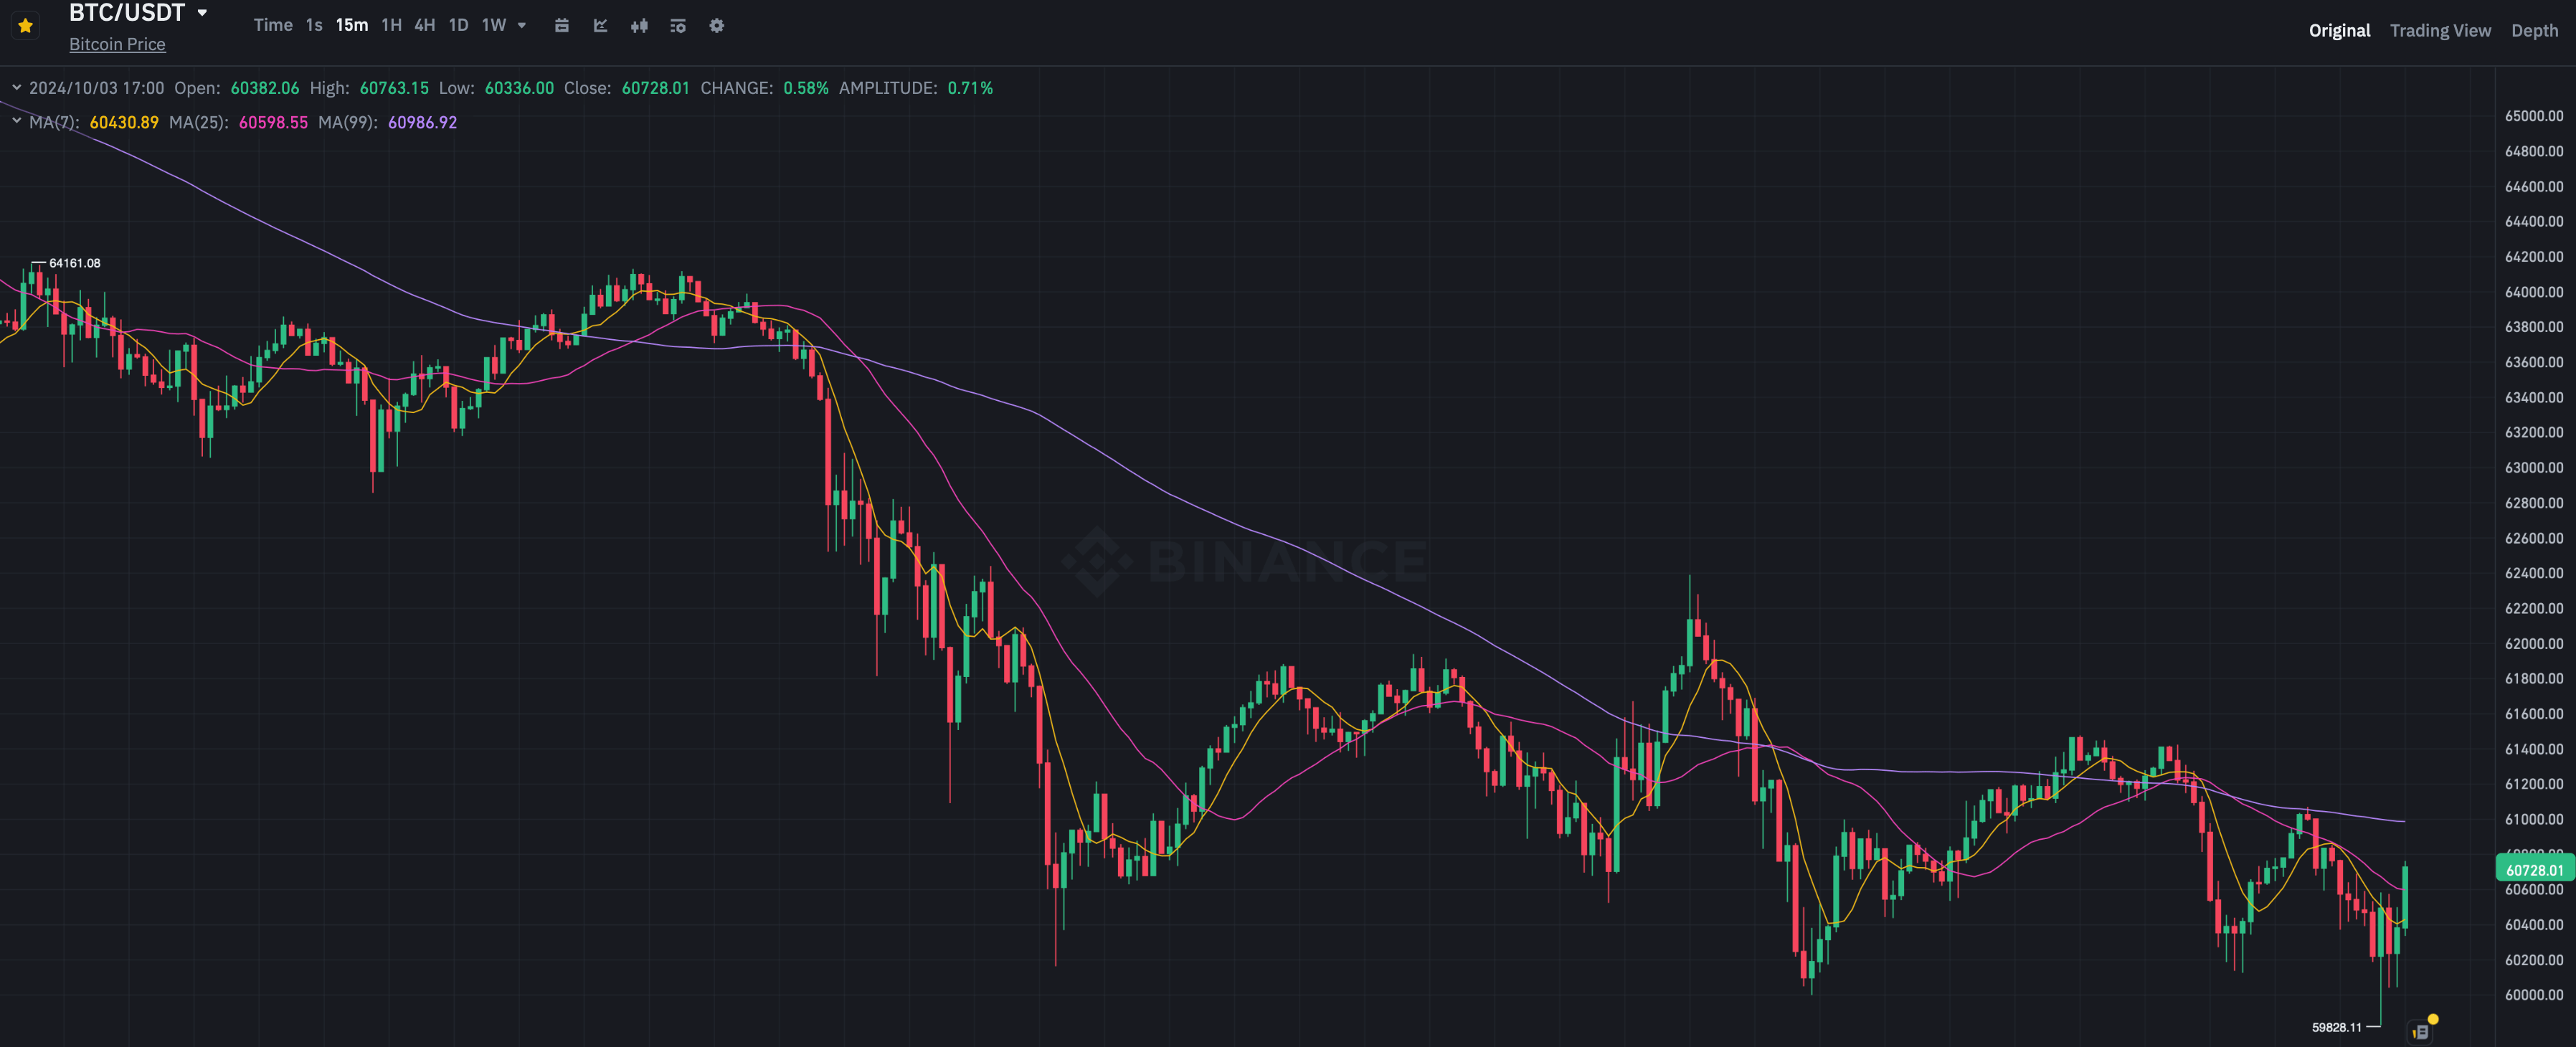The height and width of the screenshot is (1047, 2576).
Task: Collapse the OHLC info row chevron
Action: [17, 88]
